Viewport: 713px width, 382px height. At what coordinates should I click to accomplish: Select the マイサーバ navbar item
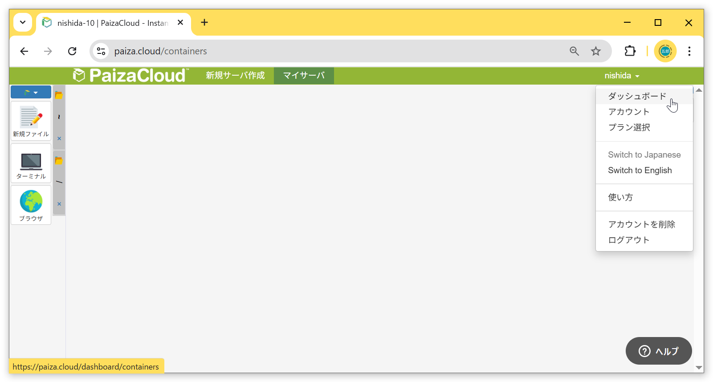[304, 76]
